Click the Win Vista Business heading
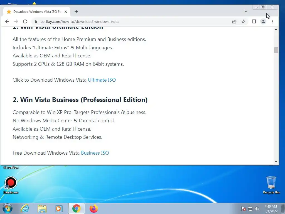 click(80, 100)
